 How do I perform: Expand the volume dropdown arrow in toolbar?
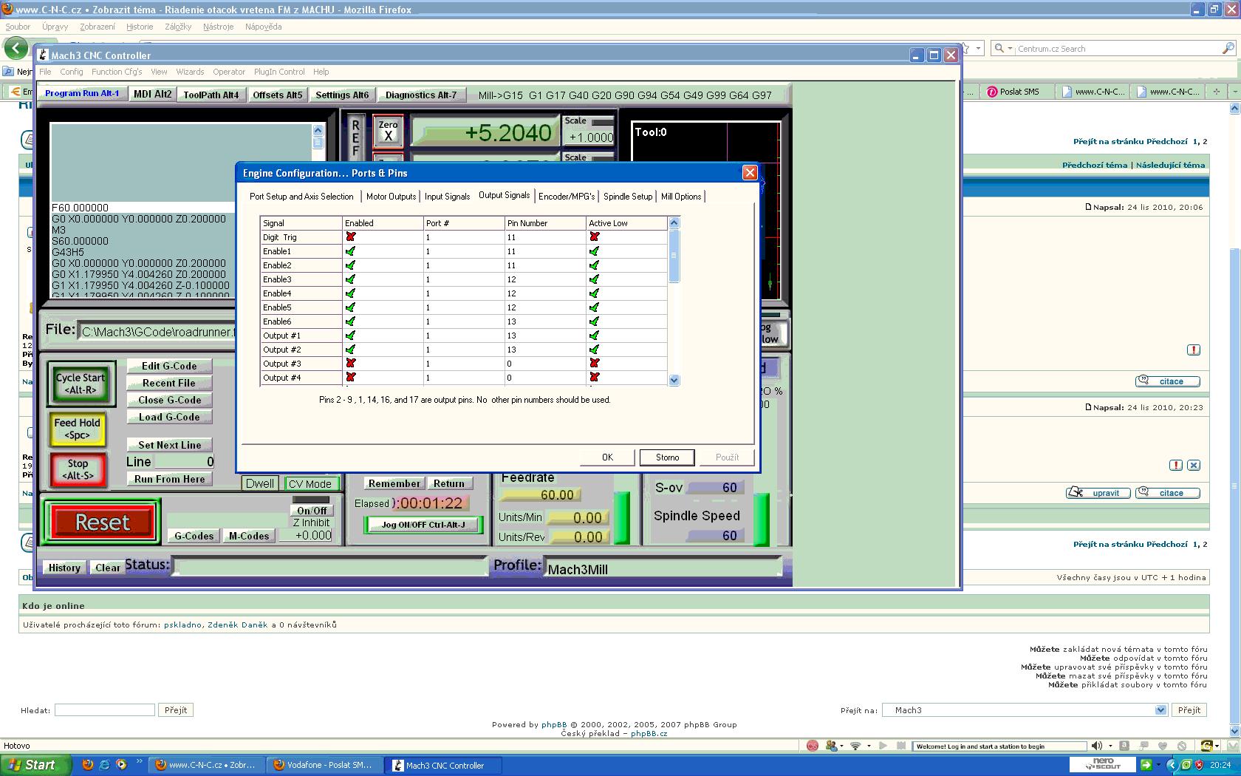tap(1110, 746)
